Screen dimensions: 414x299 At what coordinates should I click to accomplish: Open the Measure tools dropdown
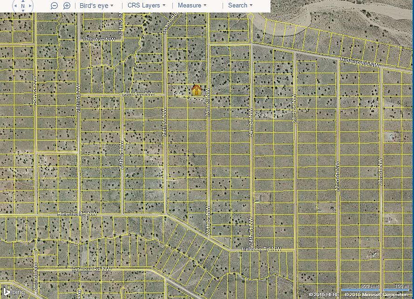click(x=192, y=6)
